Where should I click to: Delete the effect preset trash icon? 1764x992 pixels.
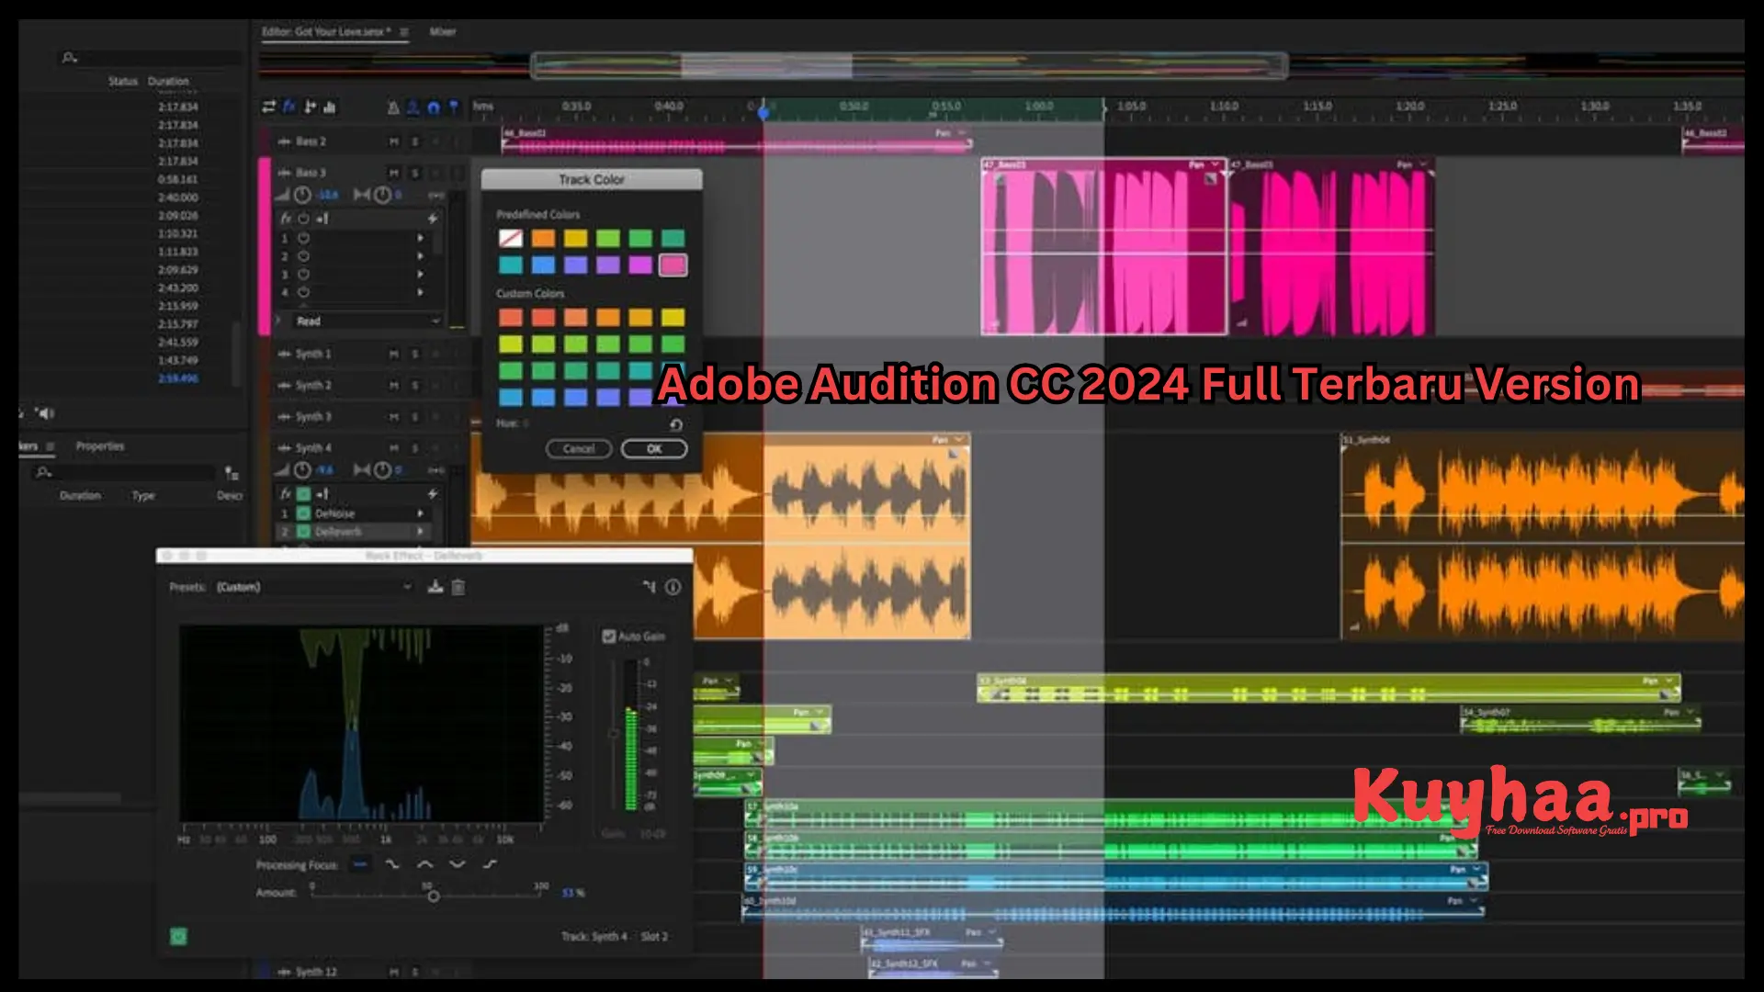point(458,587)
